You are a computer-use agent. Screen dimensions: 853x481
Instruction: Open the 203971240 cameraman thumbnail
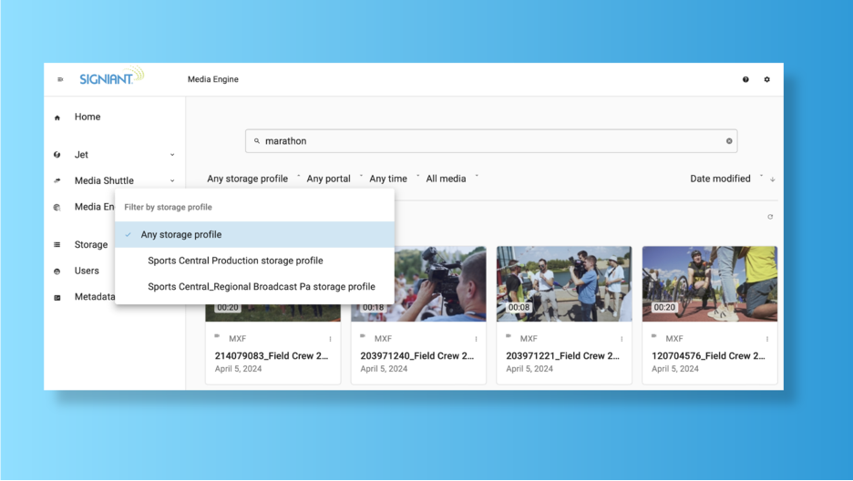tap(439, 283)
